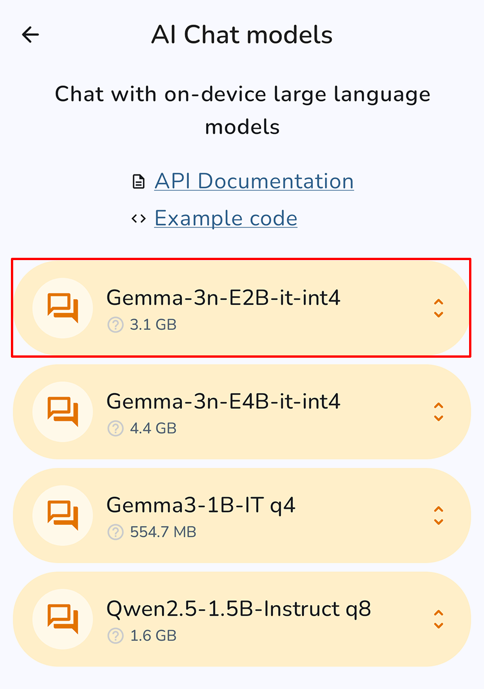Open the API Documentation link

[x=254, y=181]
